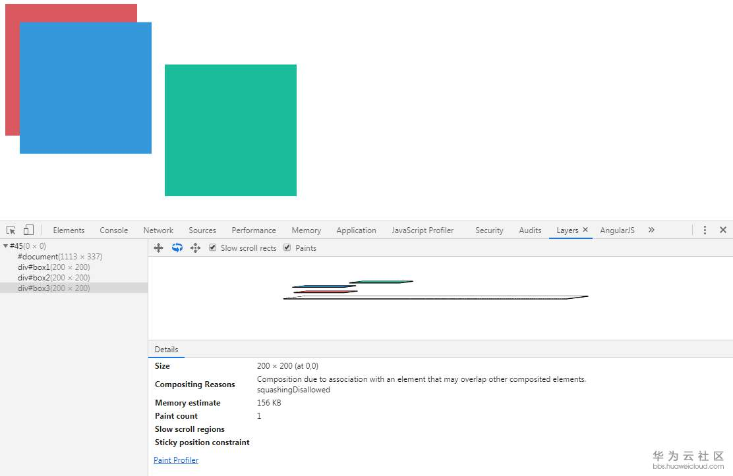Activate the inspect element picker icon
The image size is (733, 476).
click(11, 230)
